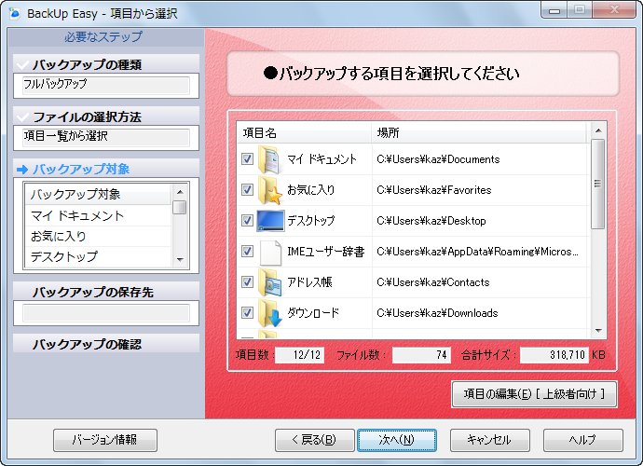Uncheck the デスクトップ checkbox
The image size is (643, 466).
point(247,220)
